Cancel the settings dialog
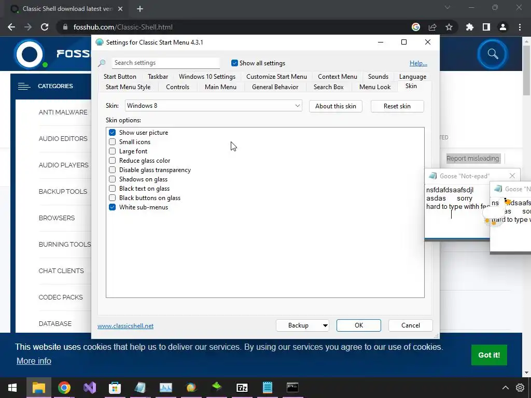531x398 pixels. pyautogui.click(x=411, y=325)
